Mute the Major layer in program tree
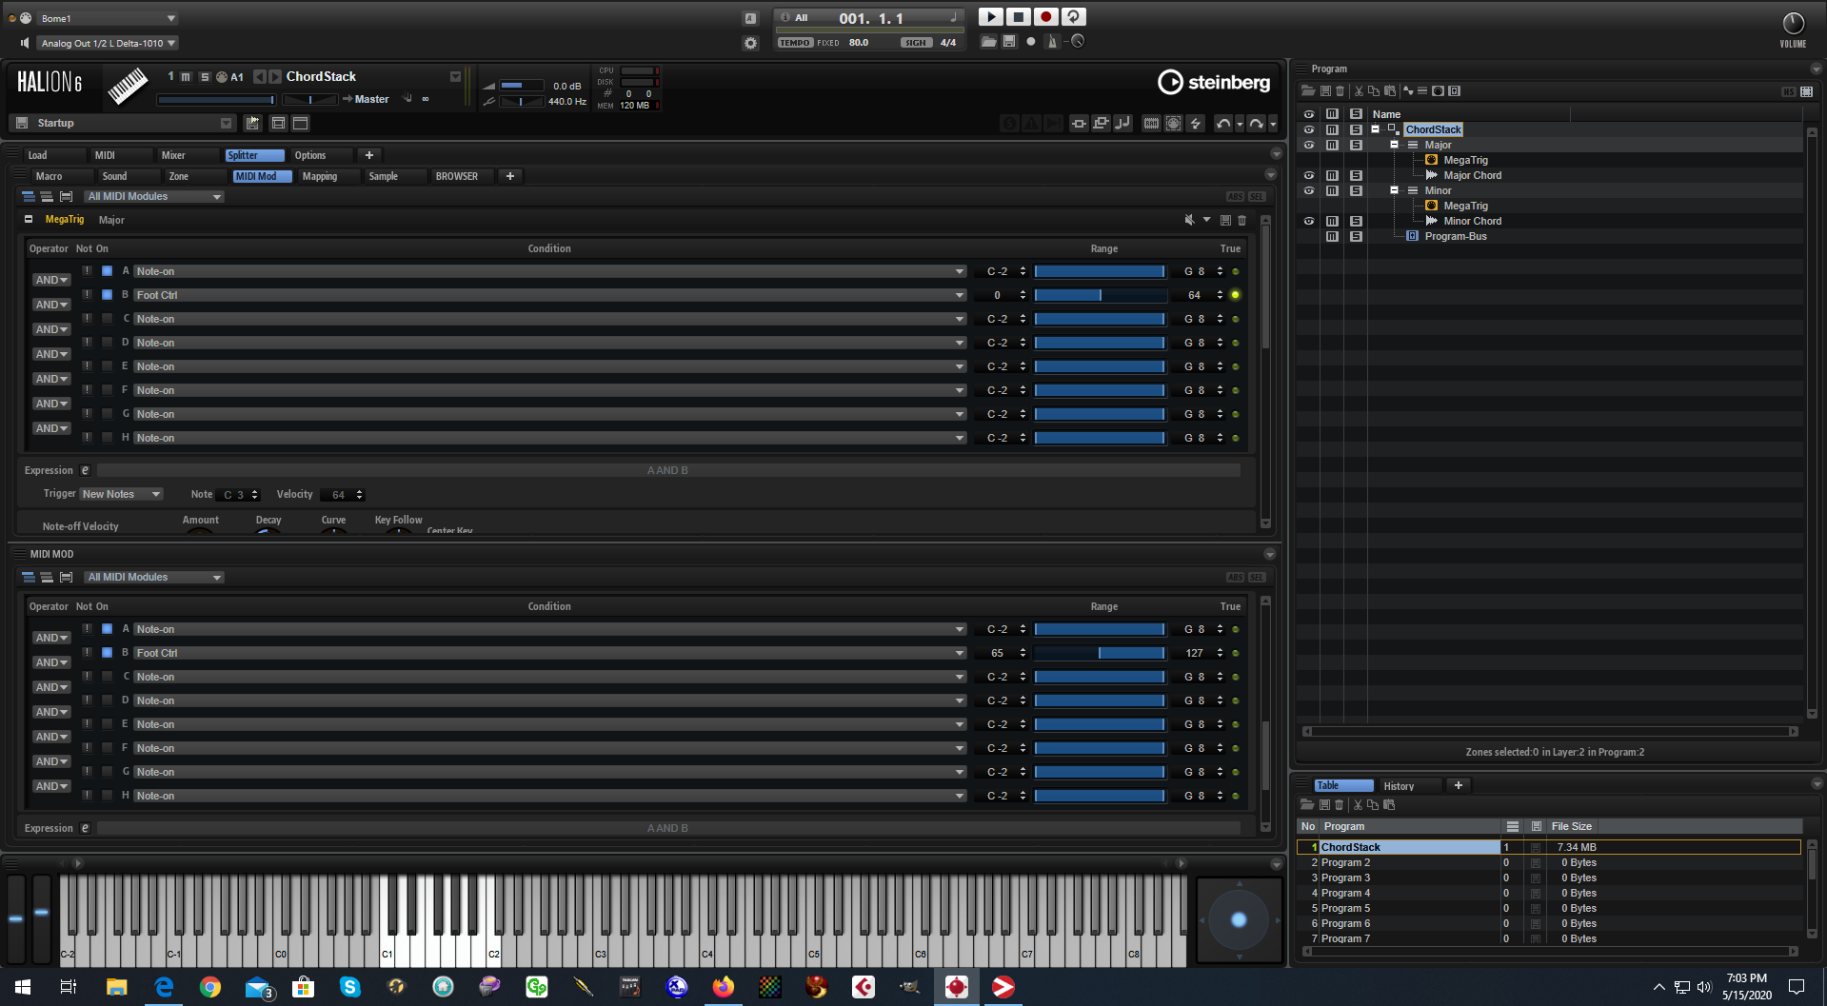This screenshot has width=1827, height=1006. 1332,145
